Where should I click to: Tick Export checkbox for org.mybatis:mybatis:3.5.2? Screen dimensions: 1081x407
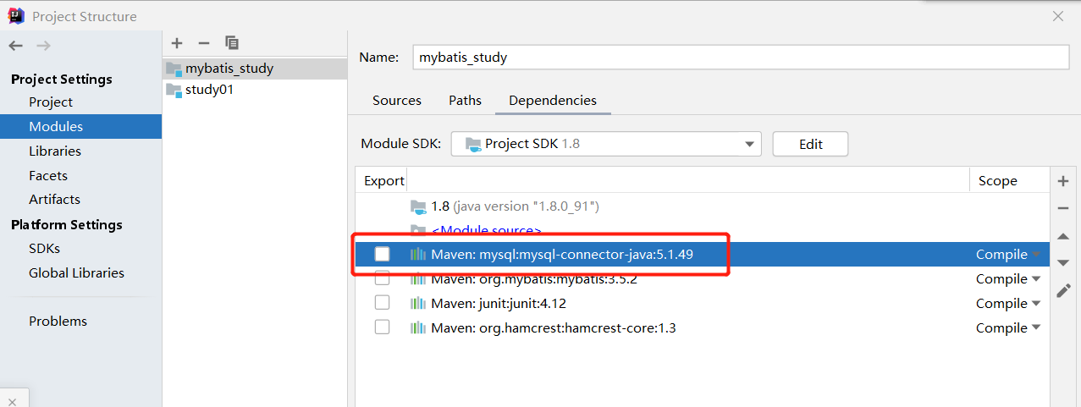coord(383,278)
